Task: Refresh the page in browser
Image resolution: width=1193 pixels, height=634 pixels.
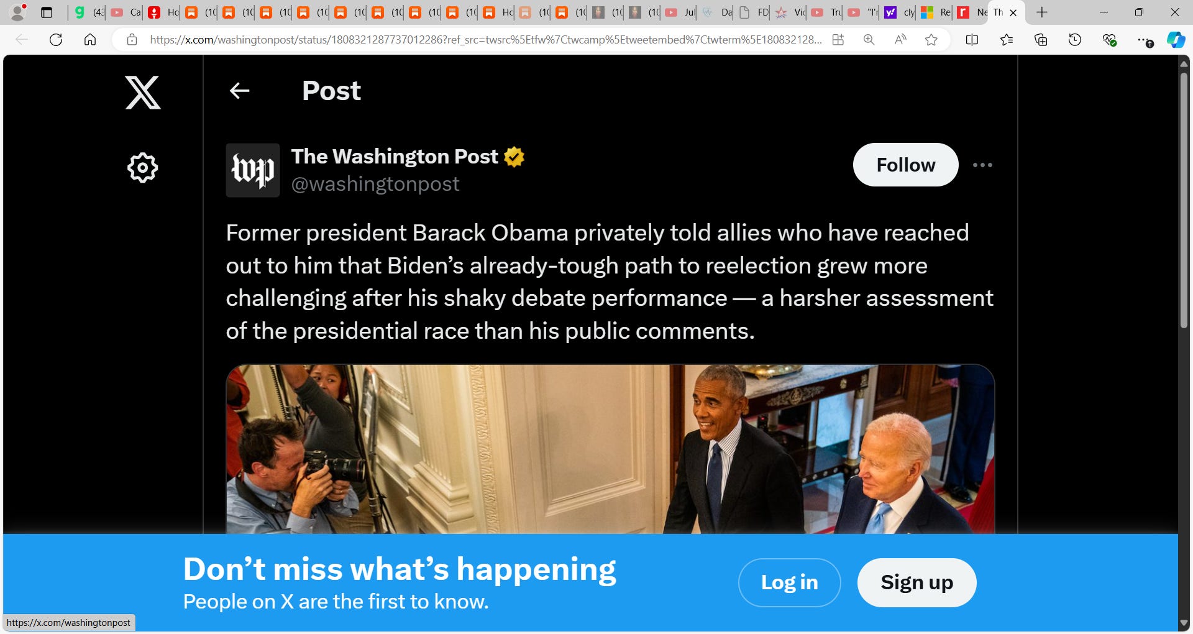Action: pos(56,40)
